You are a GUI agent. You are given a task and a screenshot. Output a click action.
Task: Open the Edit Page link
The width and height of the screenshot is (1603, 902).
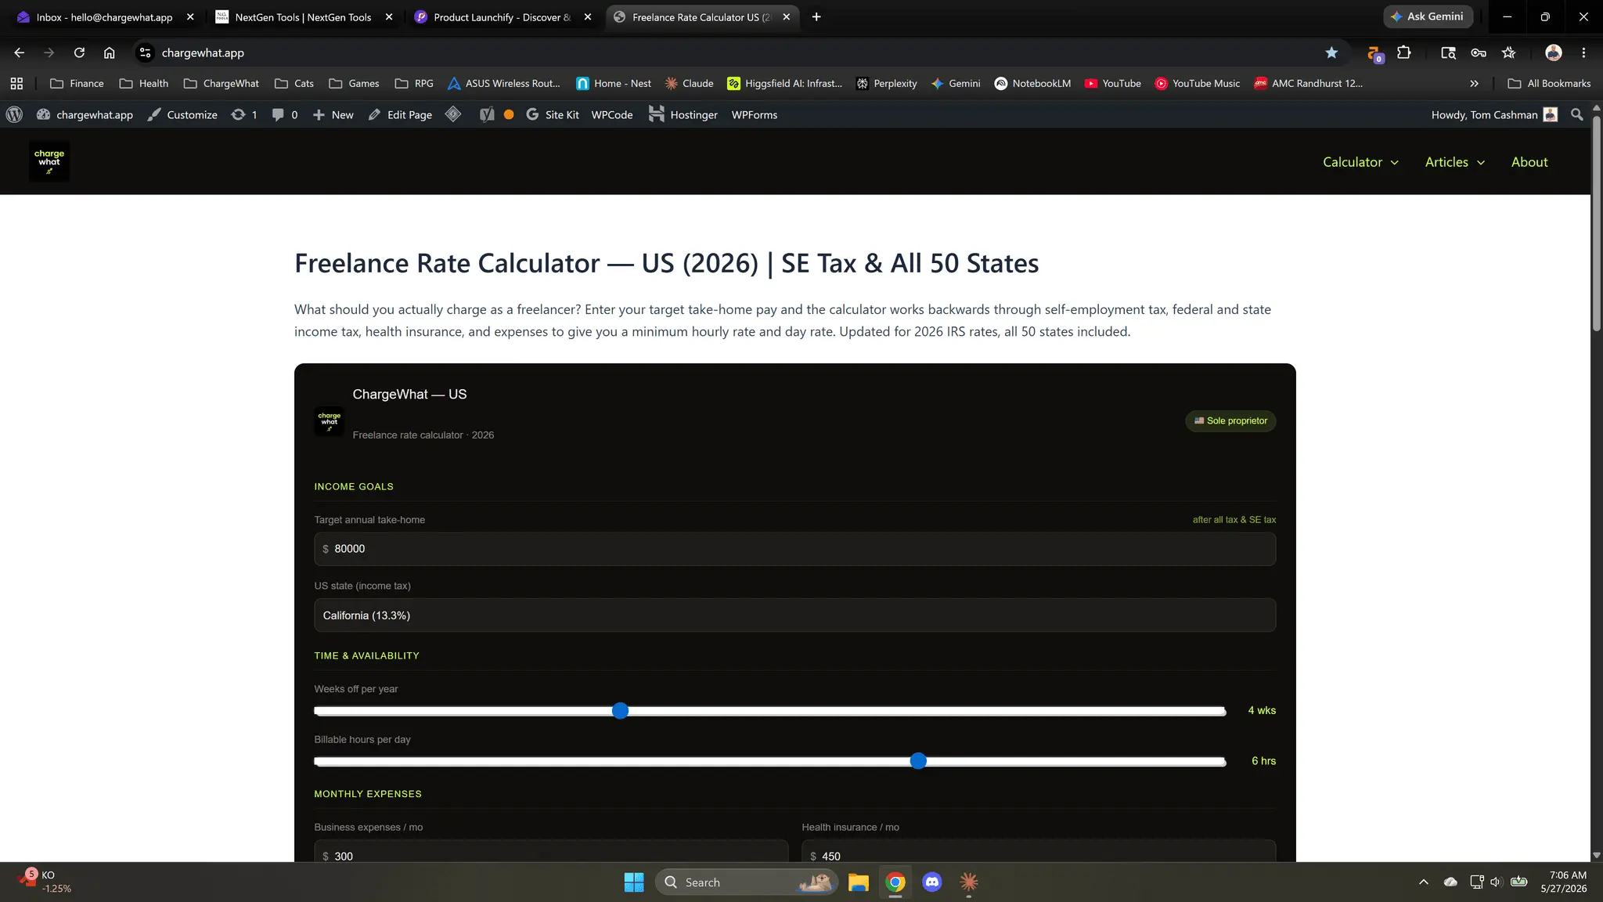(x=400, y=114)
